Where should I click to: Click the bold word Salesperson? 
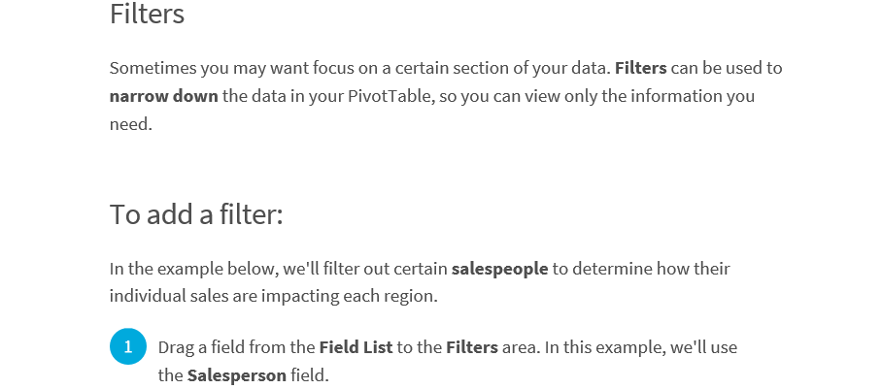(237, 375)
